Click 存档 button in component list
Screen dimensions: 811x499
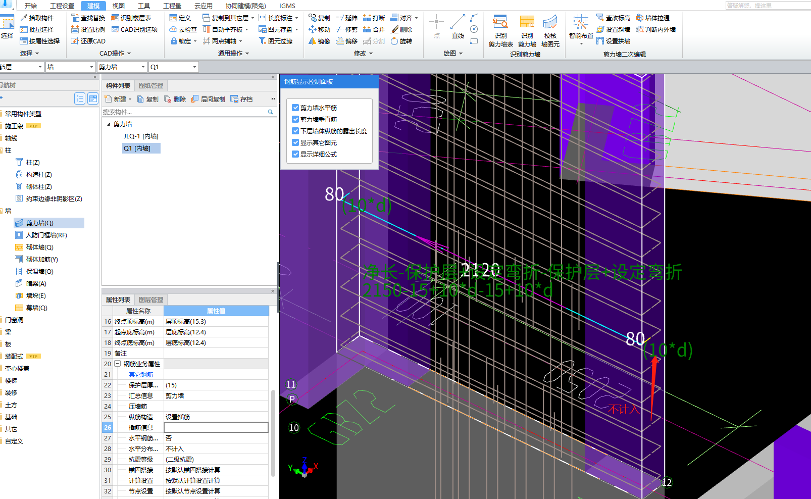pos(241,99)
